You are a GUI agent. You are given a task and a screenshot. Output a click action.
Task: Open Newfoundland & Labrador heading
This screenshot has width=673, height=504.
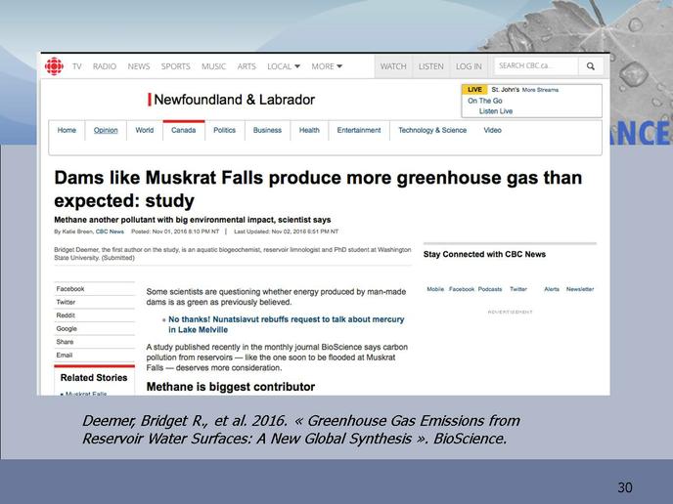(234, 100)
